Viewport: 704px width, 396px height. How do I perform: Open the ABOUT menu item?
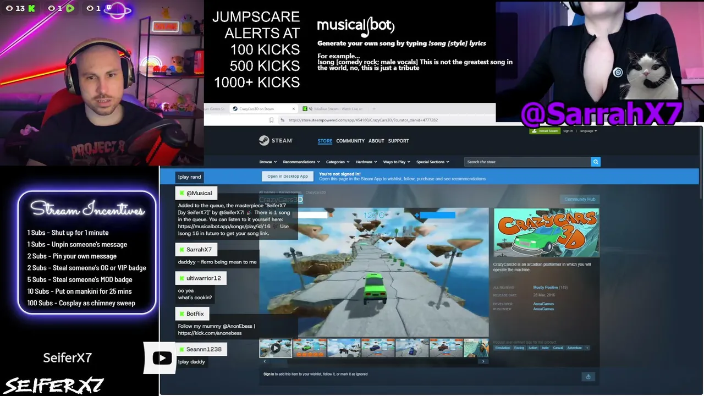point(376,141)
